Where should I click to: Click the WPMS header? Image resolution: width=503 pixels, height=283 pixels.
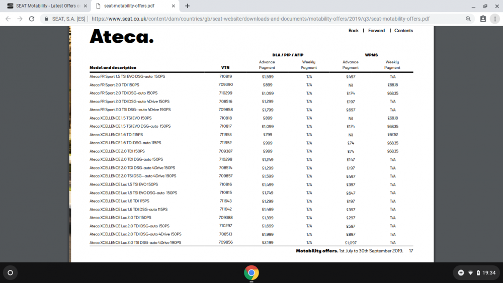(371, 55)
